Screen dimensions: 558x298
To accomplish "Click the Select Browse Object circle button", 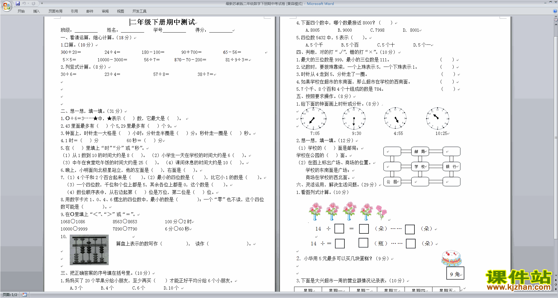I will (556, 285).
